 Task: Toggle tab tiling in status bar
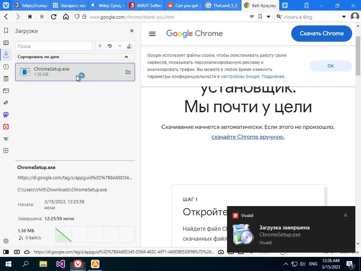tap(17, 252)
